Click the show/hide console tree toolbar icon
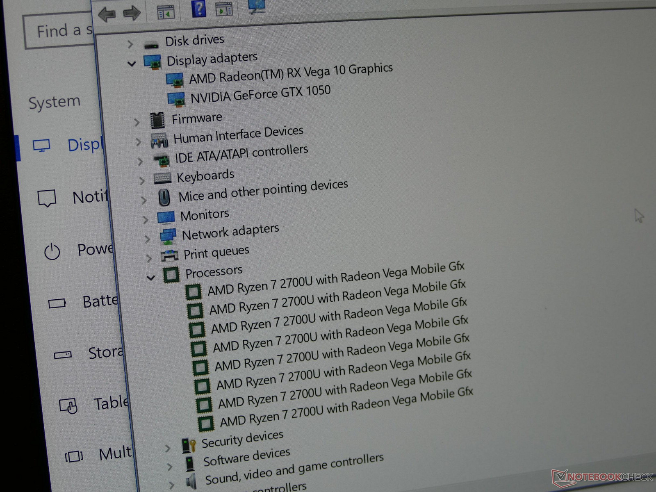Screen dimensions: 656x492 (166, 12)
